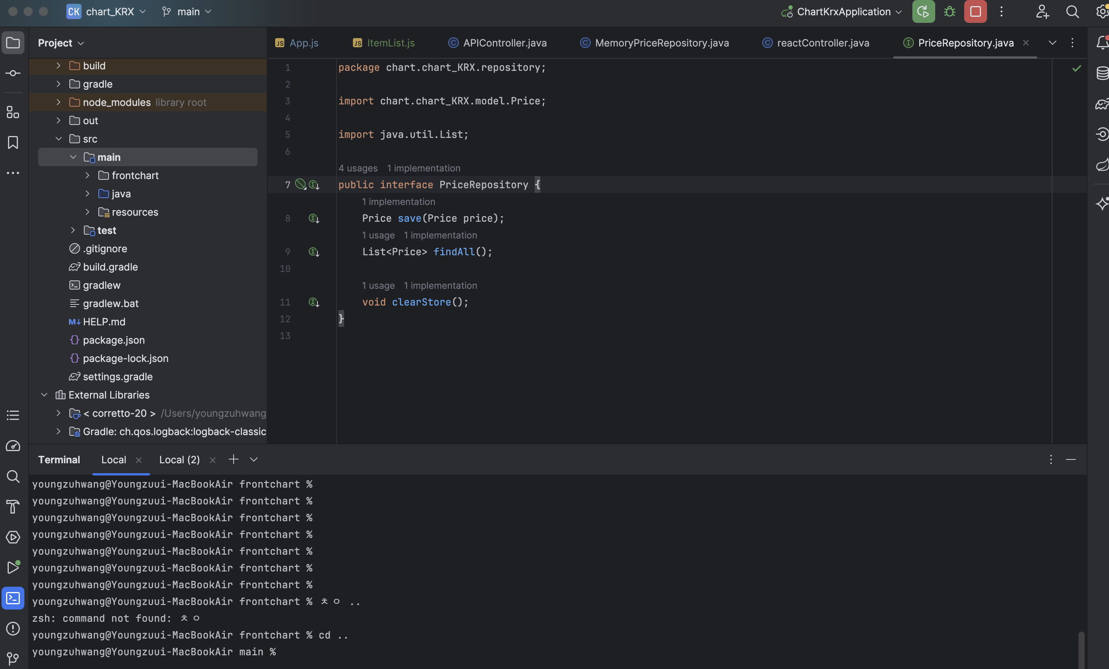
Task: Open the Commit tool window icon
Action: [13, 73]
